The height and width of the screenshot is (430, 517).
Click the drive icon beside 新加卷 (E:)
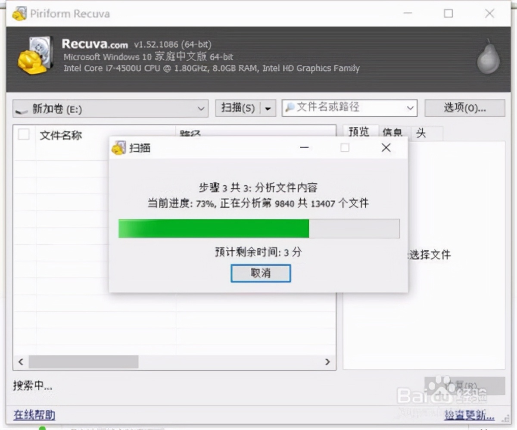point(22,110)
